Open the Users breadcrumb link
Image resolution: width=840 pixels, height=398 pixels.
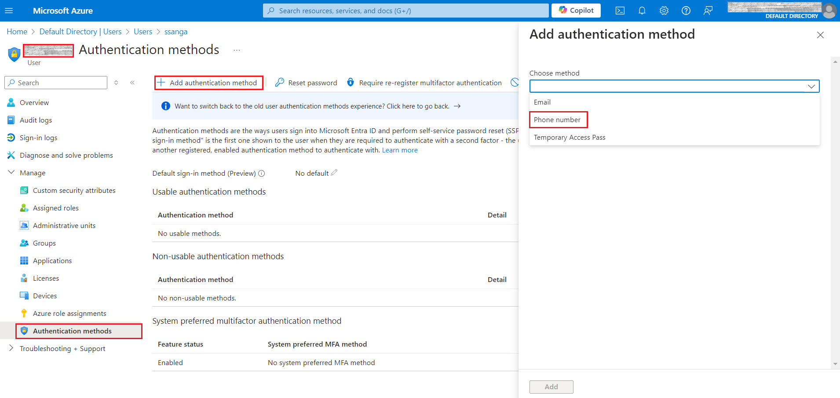coord(143,32)
